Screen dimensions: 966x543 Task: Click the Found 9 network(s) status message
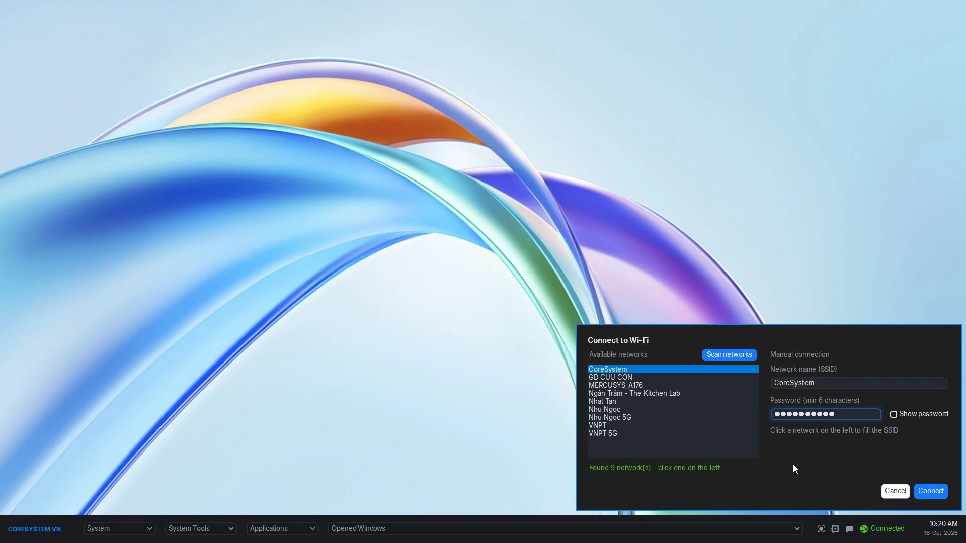pyautogui.click(x=654, y=468)
